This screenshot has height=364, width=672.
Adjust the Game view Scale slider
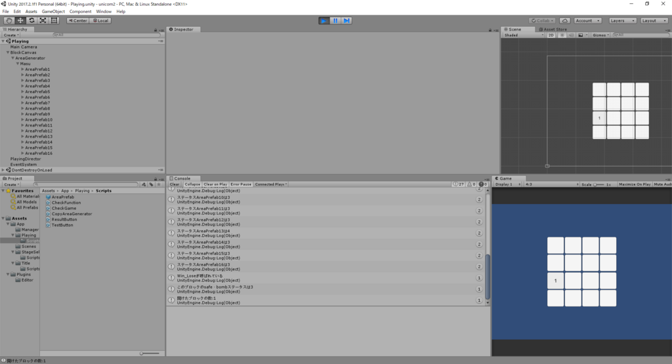[x=598, y=184]
